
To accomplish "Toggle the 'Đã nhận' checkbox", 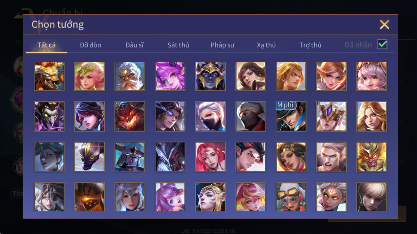I will pyautogui.click(x=382, y=44).
